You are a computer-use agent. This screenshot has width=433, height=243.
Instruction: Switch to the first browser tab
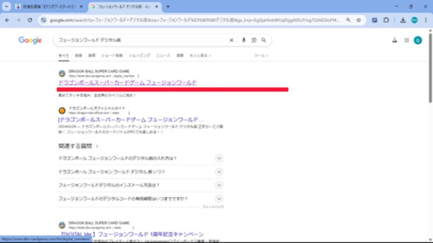pos(49,6)
